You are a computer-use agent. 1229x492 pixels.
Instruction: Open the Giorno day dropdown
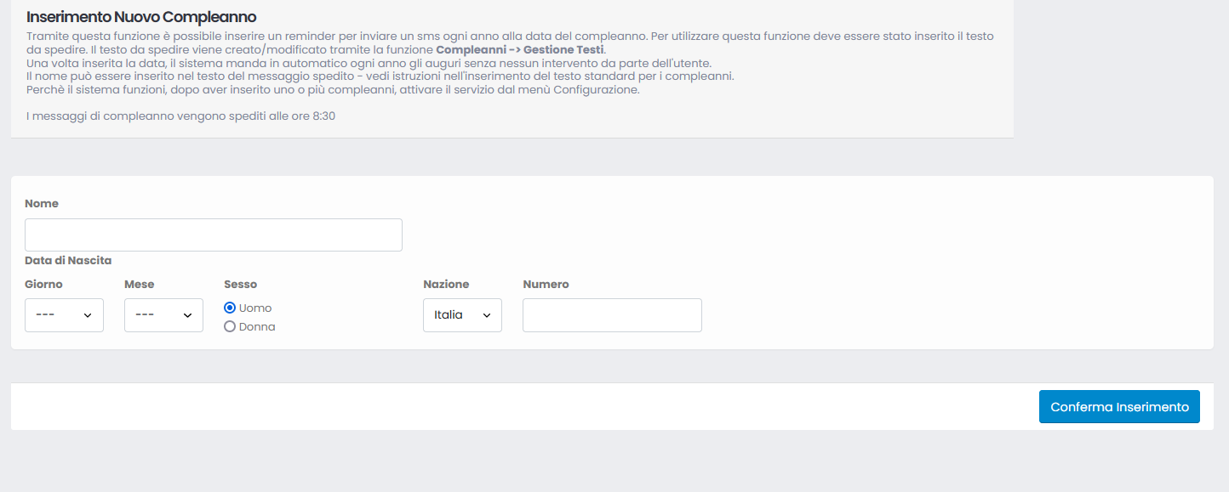[64, 315]
